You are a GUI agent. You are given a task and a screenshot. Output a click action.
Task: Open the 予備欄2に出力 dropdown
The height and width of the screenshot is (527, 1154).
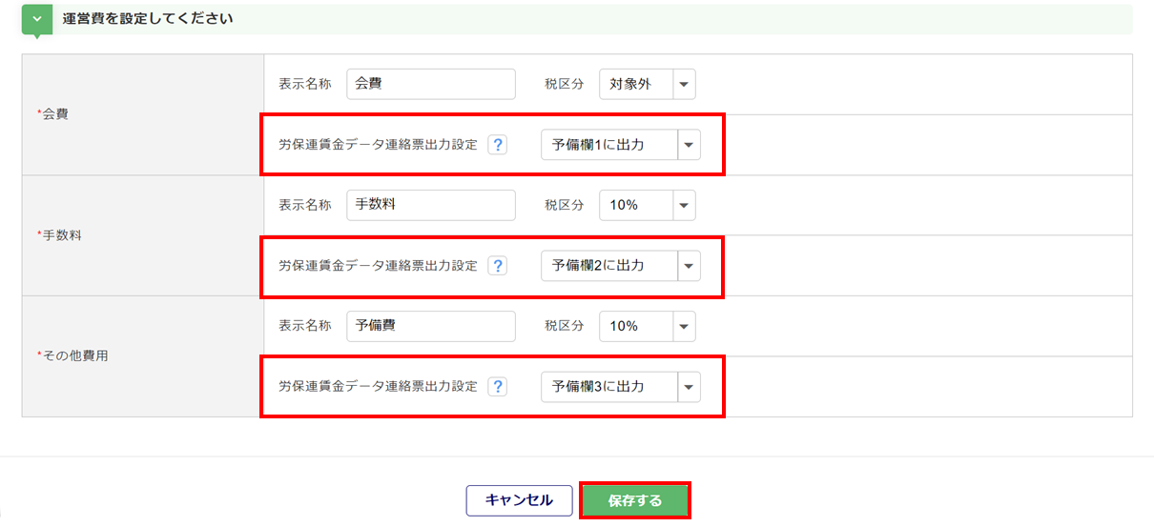621,266
